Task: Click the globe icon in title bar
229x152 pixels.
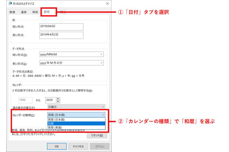Action: [10, 4]
